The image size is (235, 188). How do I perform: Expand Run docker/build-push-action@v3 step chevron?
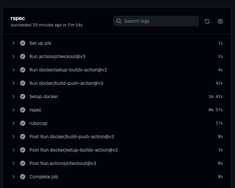(x=14, y=83)
